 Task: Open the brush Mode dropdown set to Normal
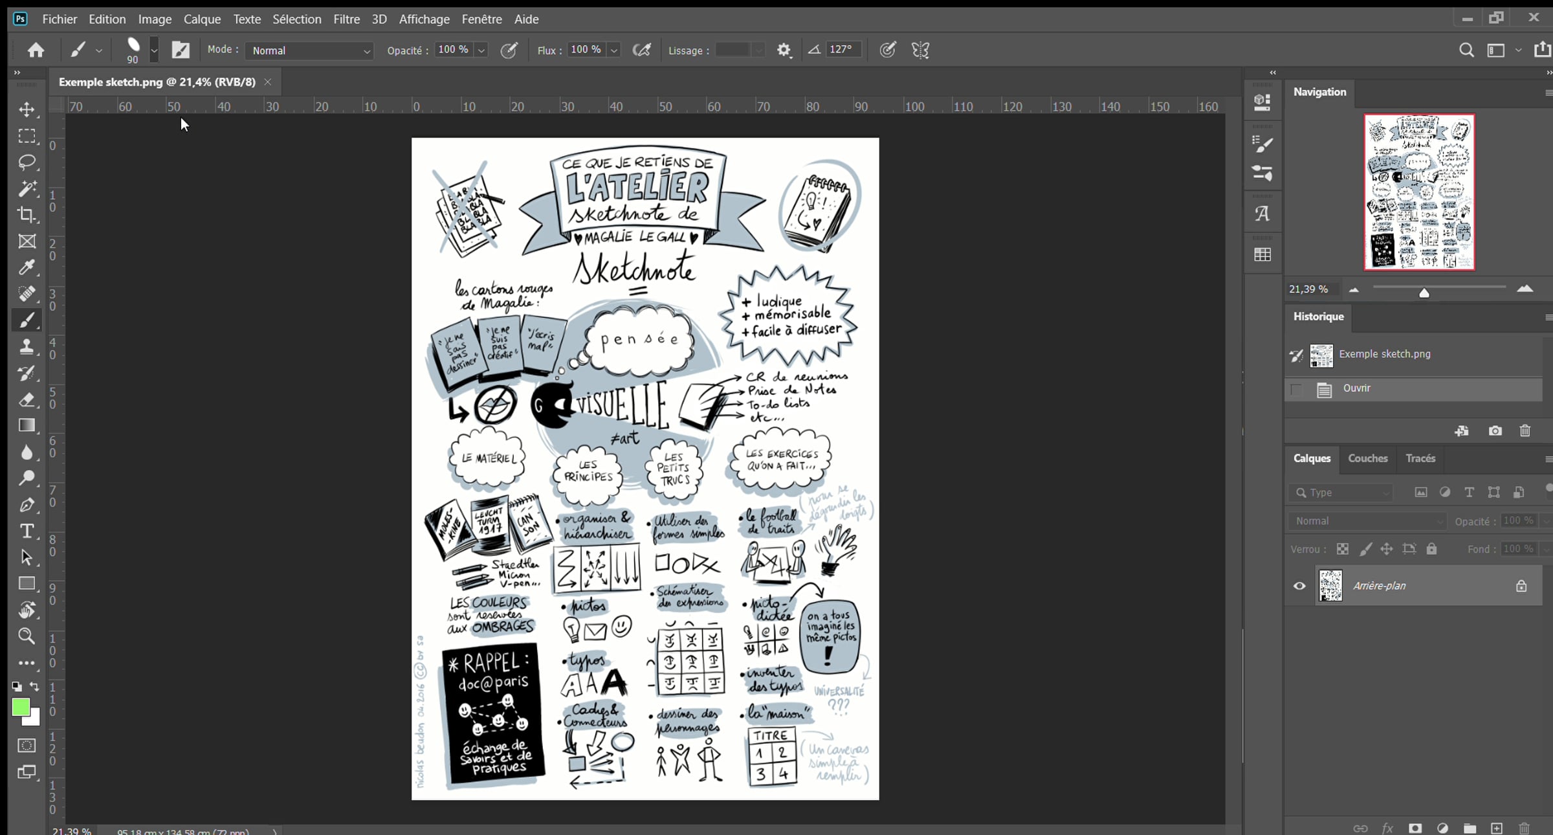pos(309,50)
